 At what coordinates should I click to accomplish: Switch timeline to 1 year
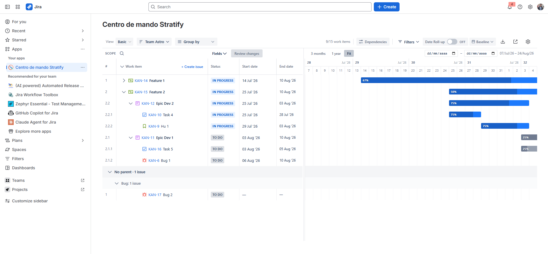336,53
